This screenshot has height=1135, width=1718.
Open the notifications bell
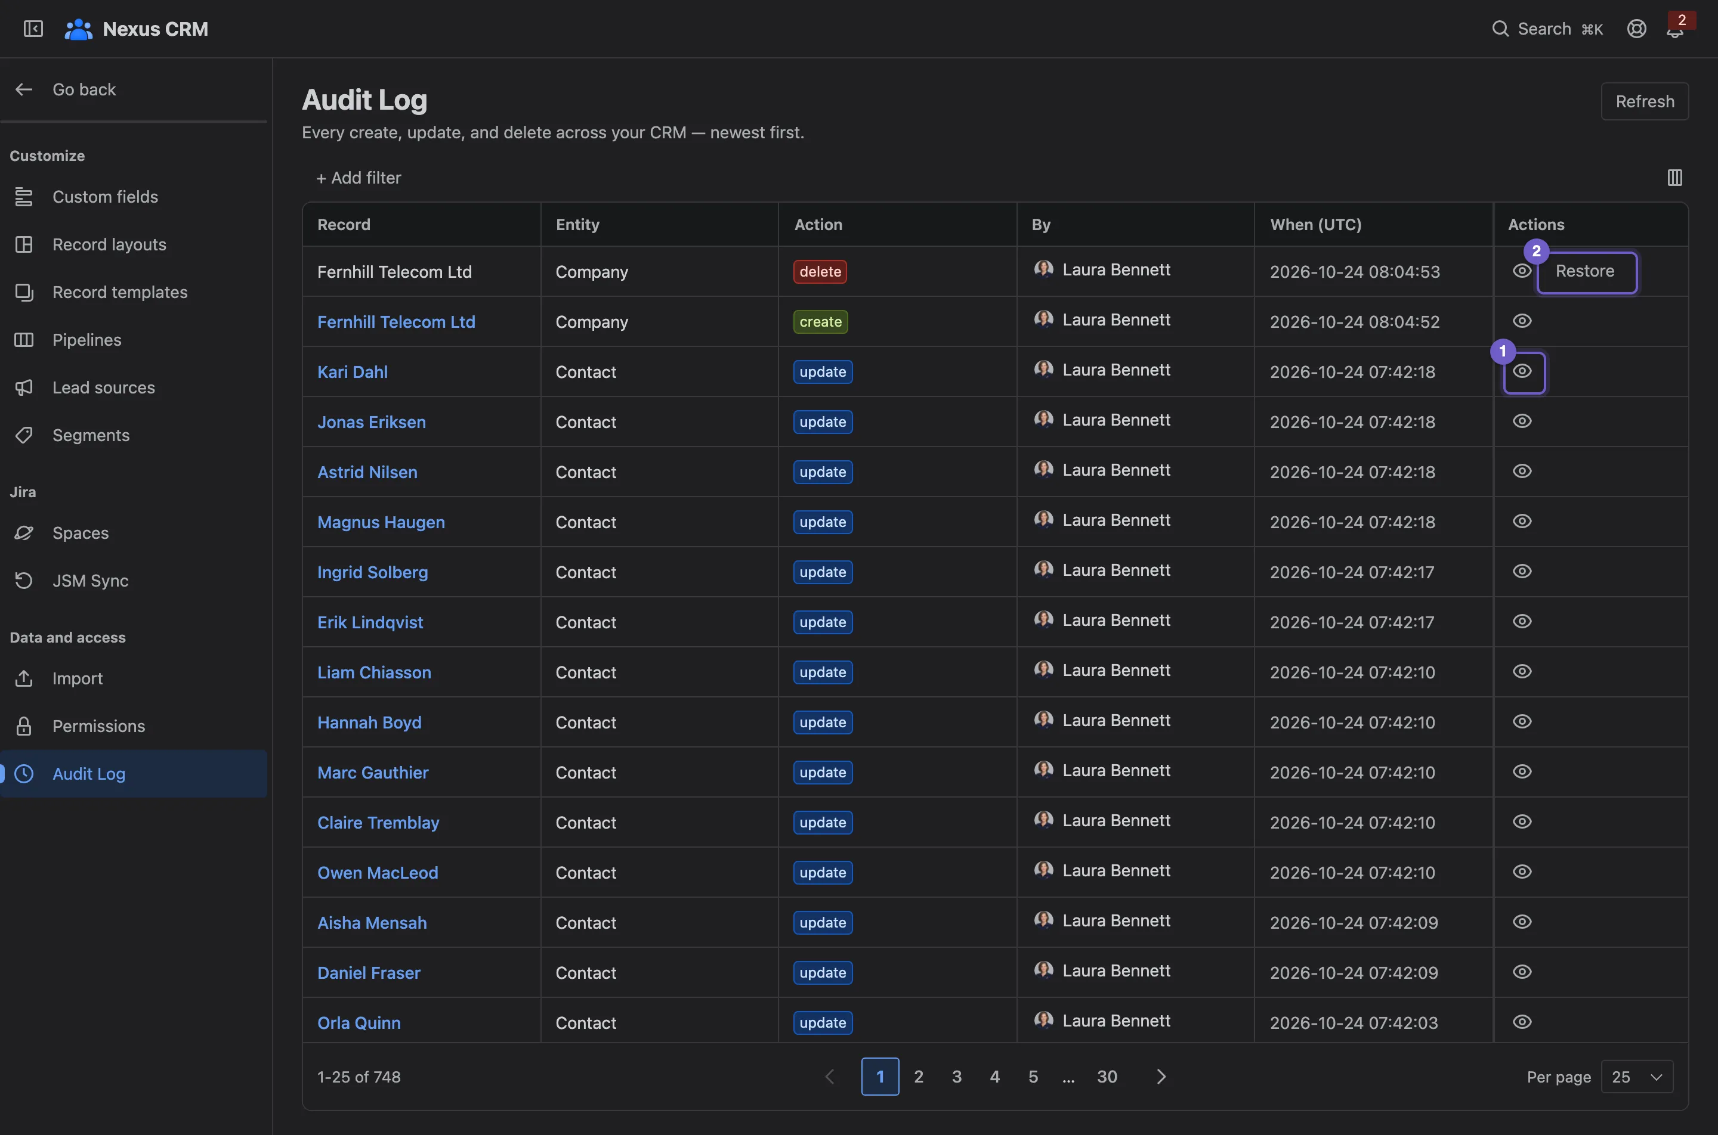coord(1674,30)
